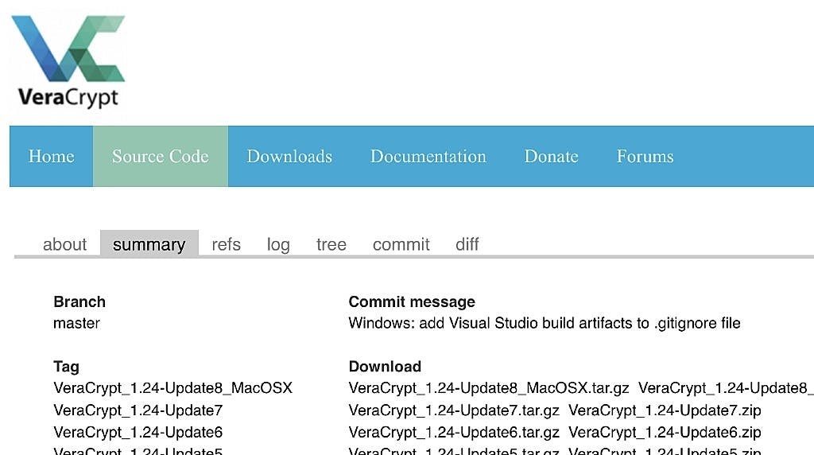This screenshot has height=455, width=814.
Task: Download VeraCrypt_1.24-Update6.tar.gz
Action: [x=454, y=432]
